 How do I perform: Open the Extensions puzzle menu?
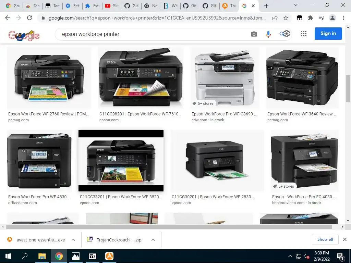[310, 18]
